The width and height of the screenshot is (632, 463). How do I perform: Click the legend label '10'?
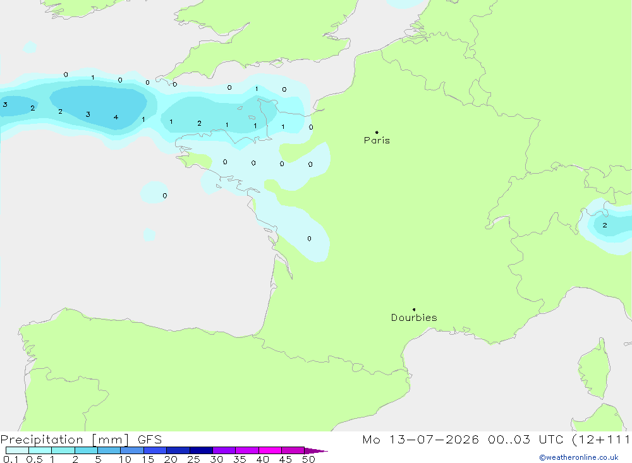pos(125,459)
